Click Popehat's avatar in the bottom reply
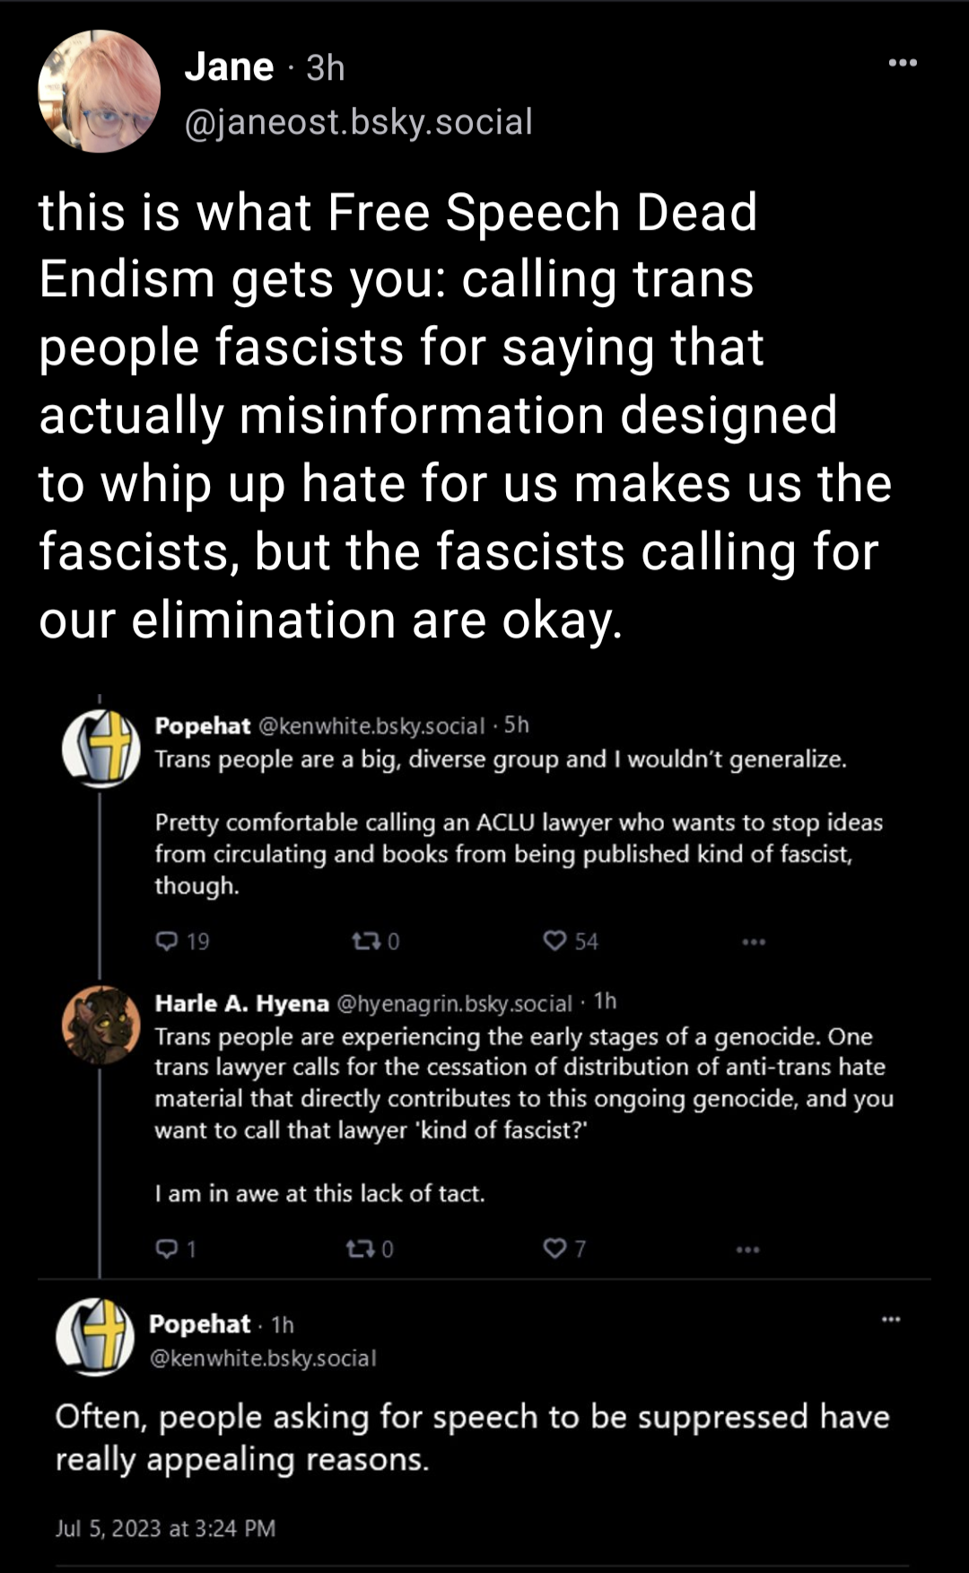Viewport: 969px width, 1573px height. click(95, 1337)
